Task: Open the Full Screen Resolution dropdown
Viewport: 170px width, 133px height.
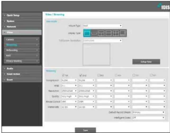Action: [x=103, y=41]
